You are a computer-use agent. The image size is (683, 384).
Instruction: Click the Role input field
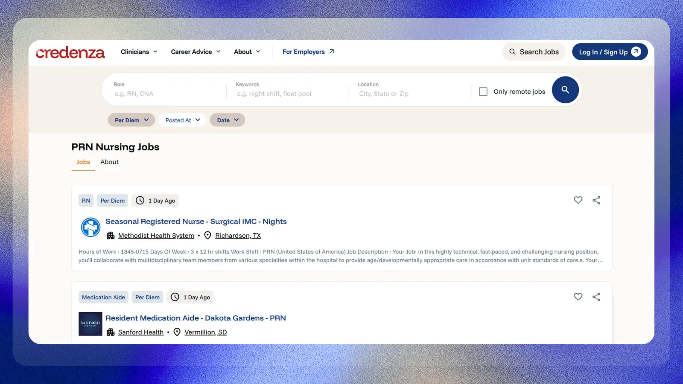[x=167, y=90]
